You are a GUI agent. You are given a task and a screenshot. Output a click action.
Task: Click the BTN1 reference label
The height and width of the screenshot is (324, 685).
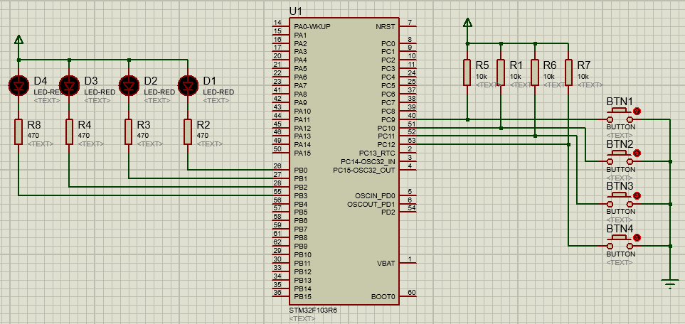tap(620, 102)
